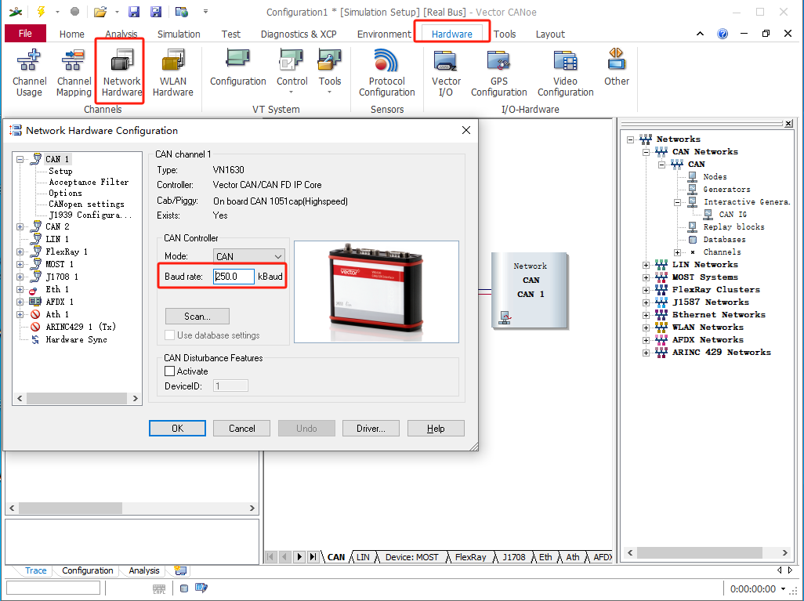The image size is (804, 601).
Task: Toggle Use database settings checkbox
Action: tap(170, 335)
